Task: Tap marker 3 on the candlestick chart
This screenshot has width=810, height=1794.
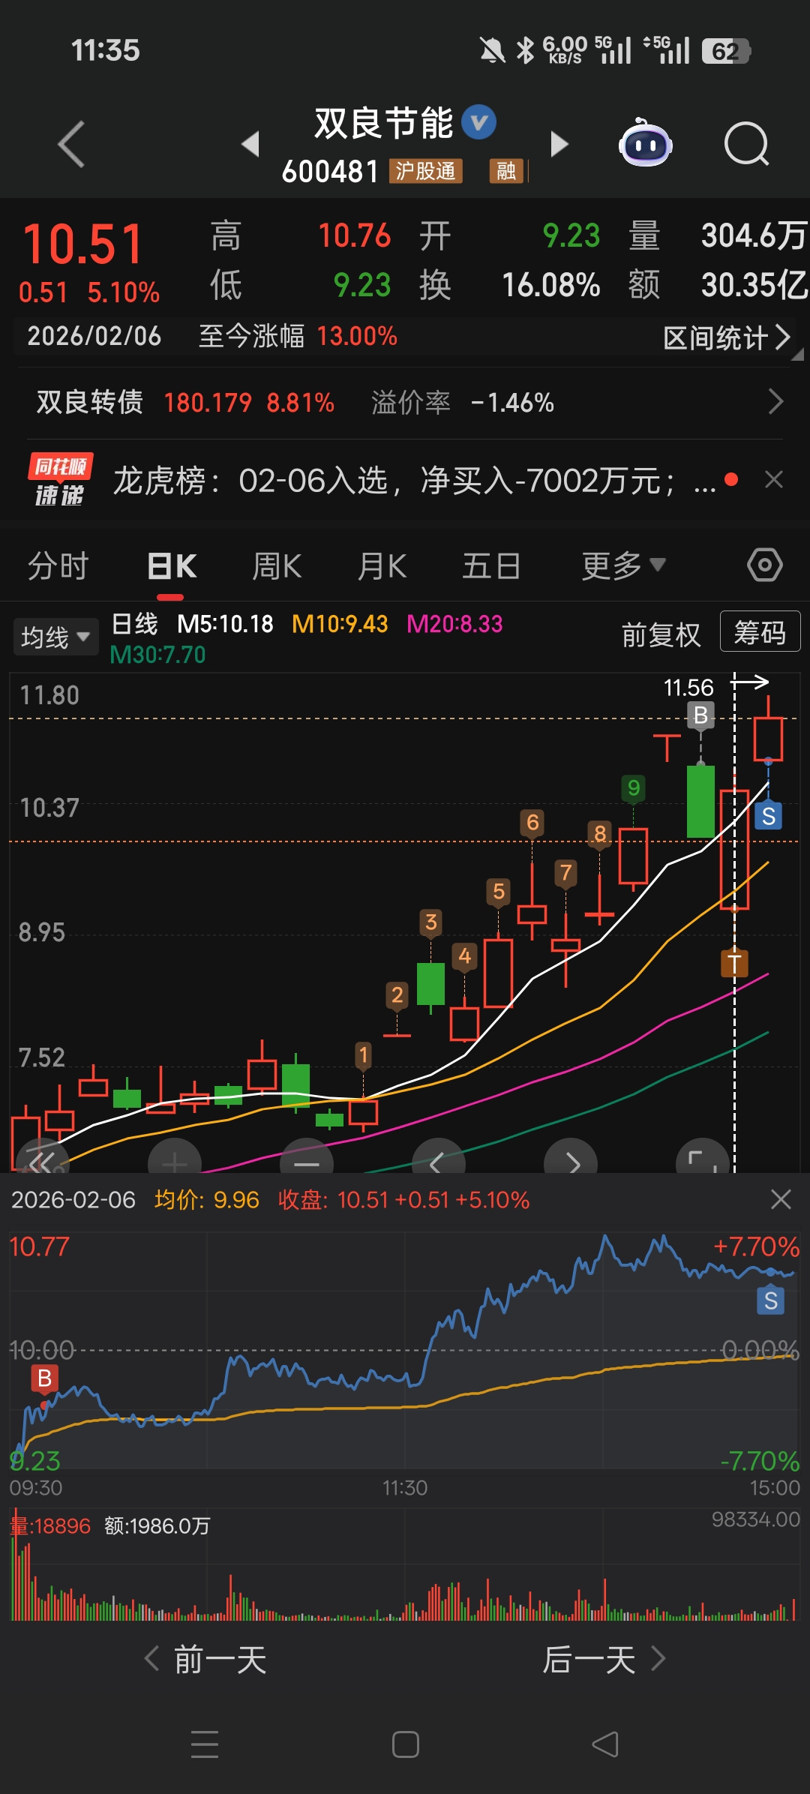Action: point(431,922)
